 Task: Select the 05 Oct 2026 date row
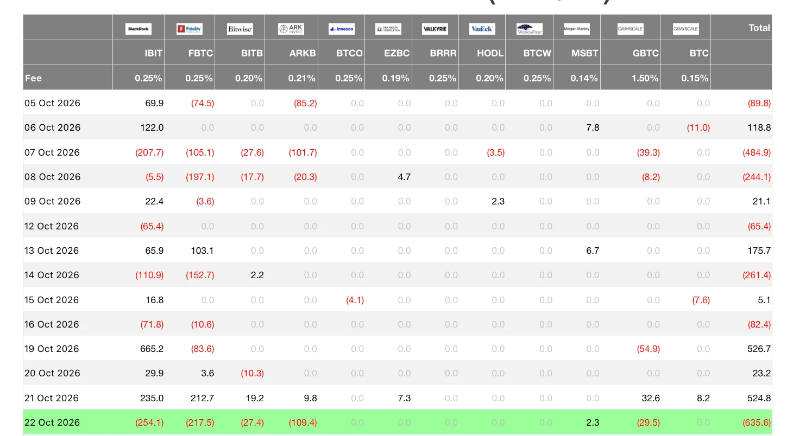(397, 103)
